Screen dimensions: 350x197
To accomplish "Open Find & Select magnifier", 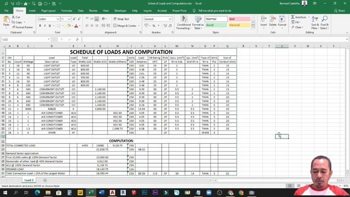I will point(324,23).
